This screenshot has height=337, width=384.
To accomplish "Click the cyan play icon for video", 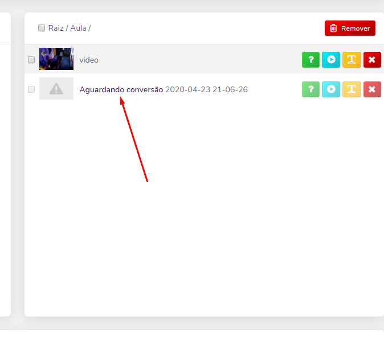I will point(331,60).
